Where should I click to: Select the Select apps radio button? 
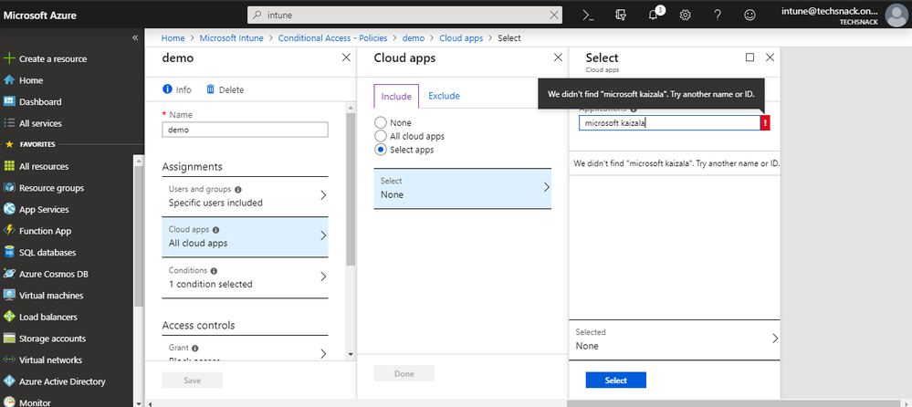(x=381, y=150)
